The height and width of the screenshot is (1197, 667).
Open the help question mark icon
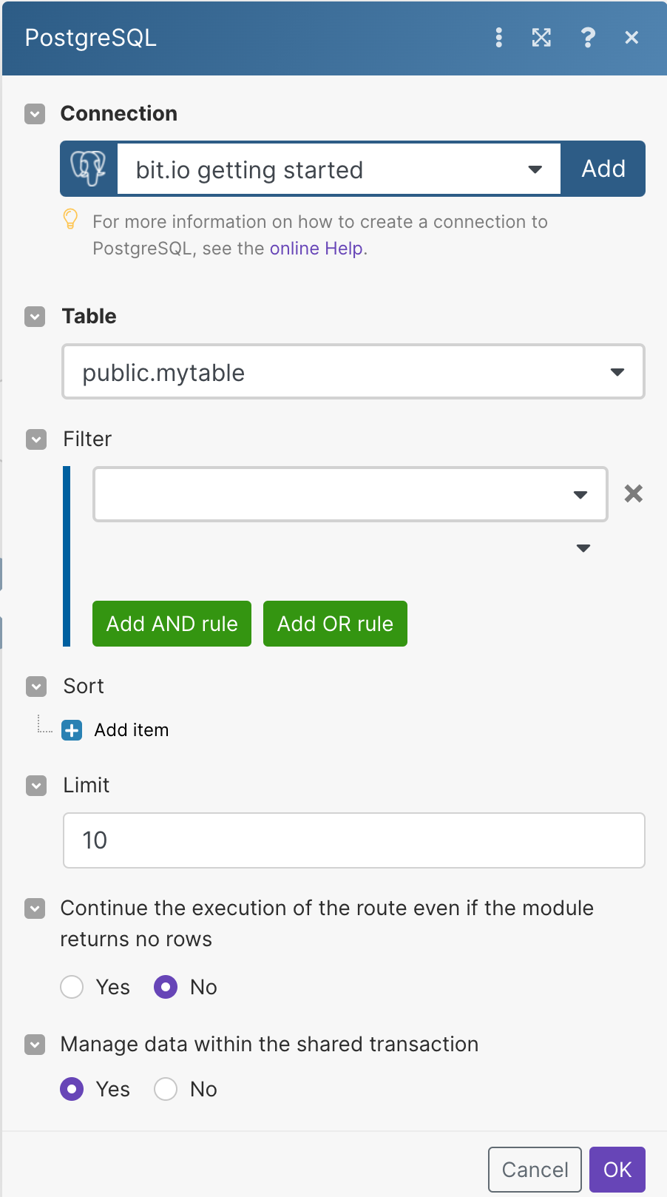click(587, 38)
